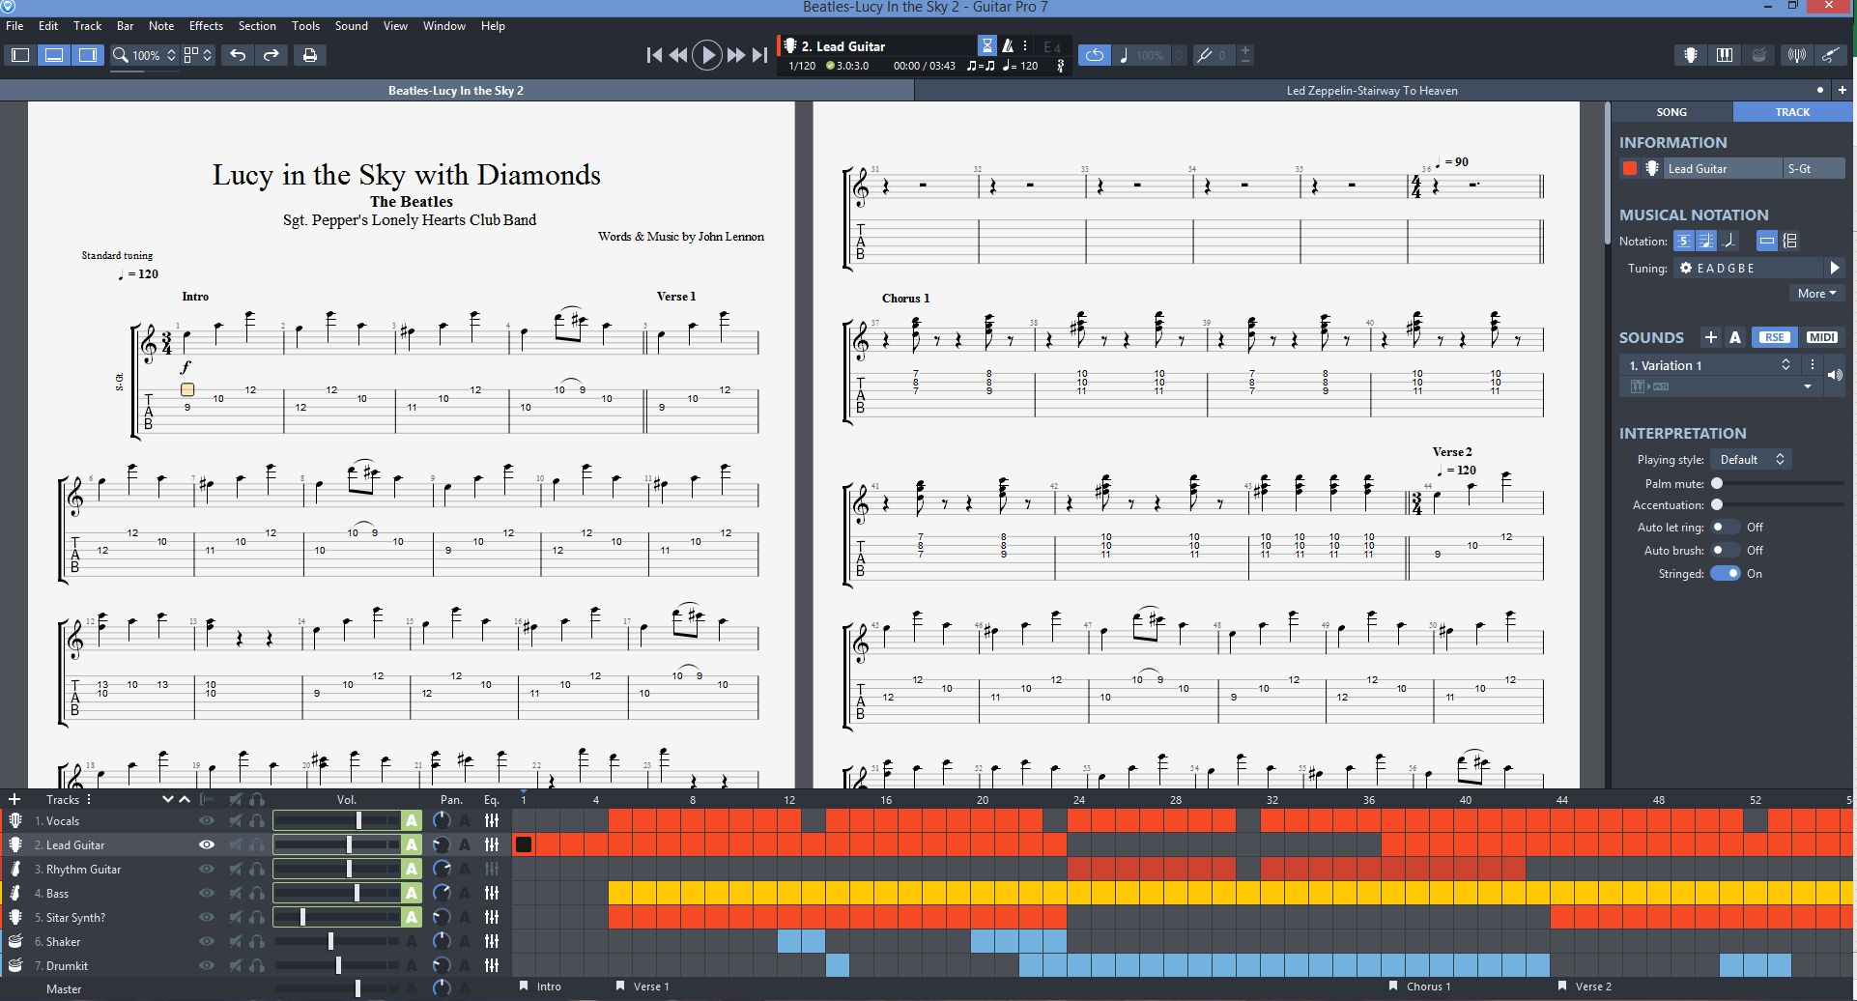This screenshot has width=1857, height=1001.
Task: Open the fretboard view
Action: (x=1691, y=55)
